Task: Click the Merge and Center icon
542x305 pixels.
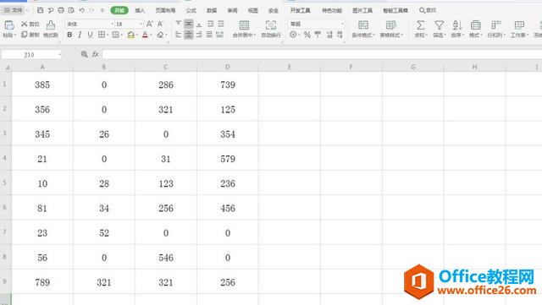Action: (244, 25)
